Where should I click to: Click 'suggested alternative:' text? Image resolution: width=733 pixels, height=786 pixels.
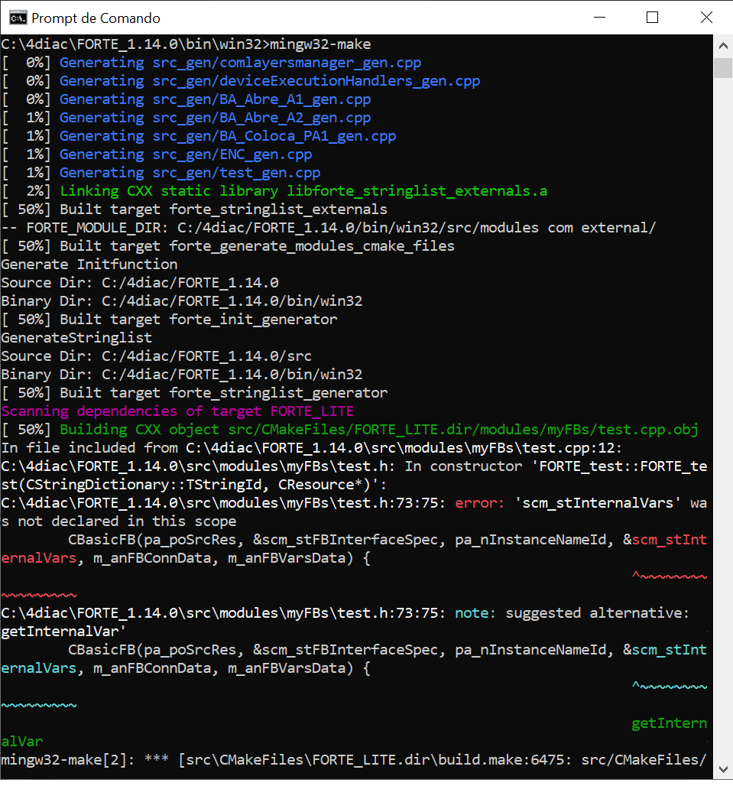tap(598, 613)
